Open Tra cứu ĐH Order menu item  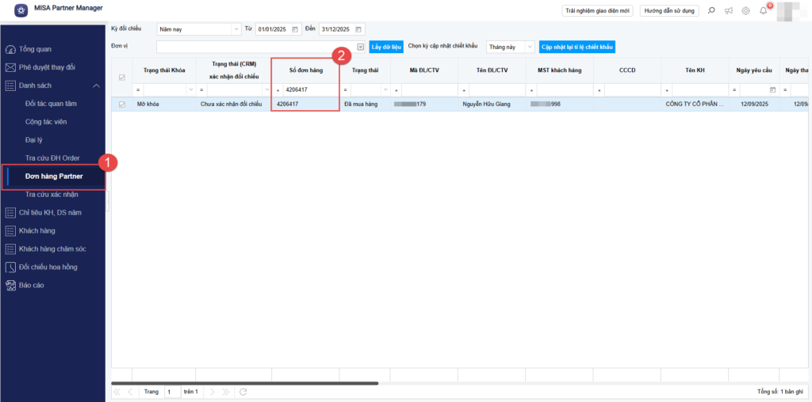[52, 158]
